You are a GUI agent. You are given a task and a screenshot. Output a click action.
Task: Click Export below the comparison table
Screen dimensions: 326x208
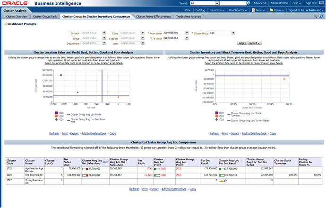pyautogui.click(x=154, y=189)
